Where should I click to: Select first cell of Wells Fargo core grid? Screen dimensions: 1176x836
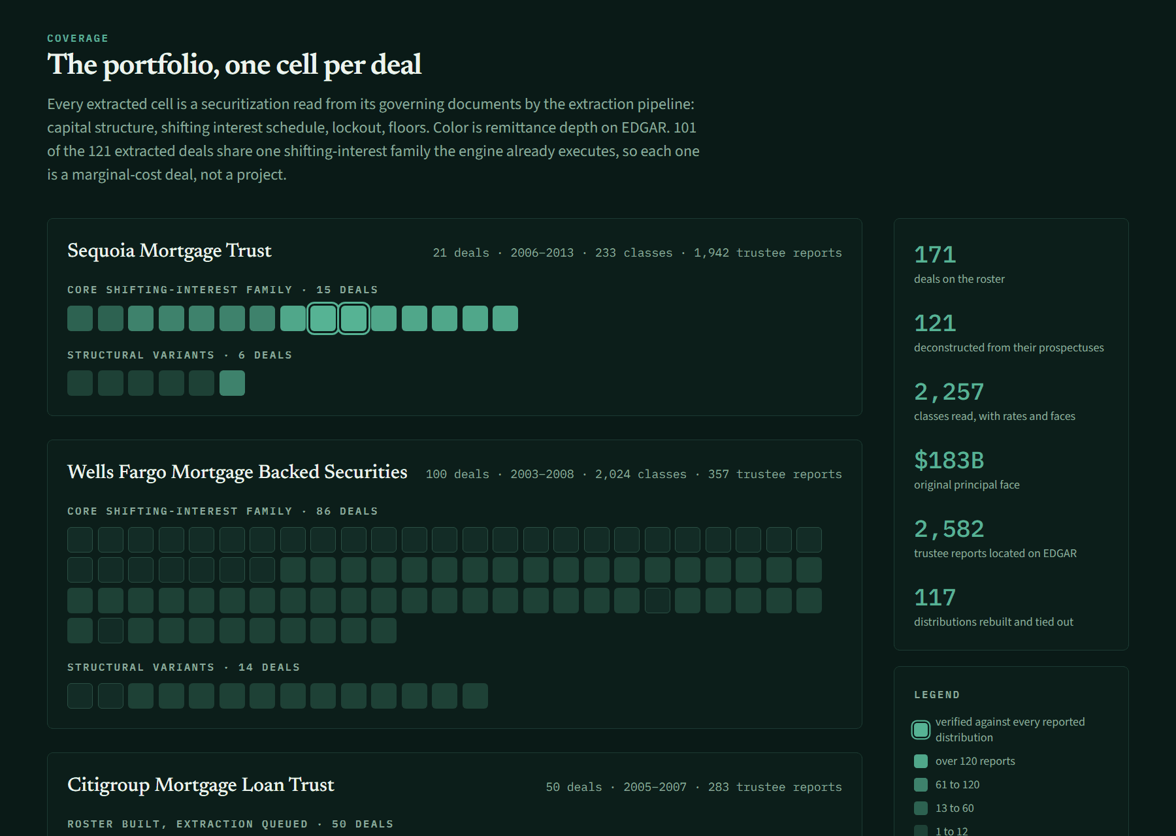pyautogui.click(x=80, y=540)
